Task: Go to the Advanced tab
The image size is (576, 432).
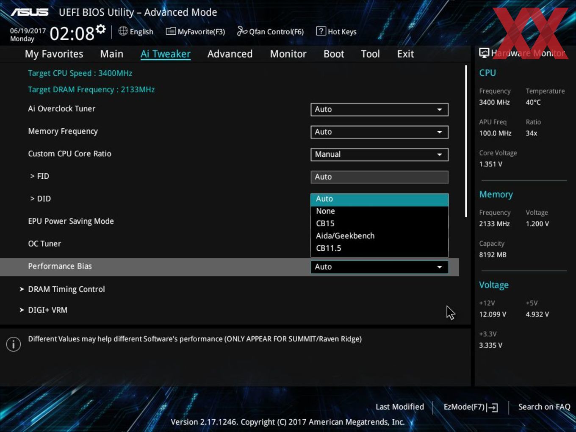Action: 230,54
